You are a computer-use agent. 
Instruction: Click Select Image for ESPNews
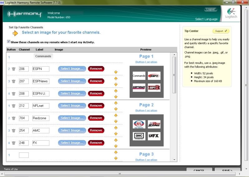pyautogui.click(x=72, y=81)
